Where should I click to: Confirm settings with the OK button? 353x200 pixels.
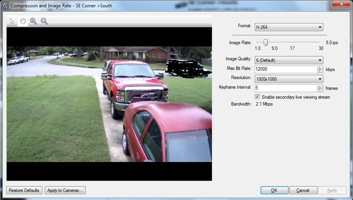click(x=274, y=190)
